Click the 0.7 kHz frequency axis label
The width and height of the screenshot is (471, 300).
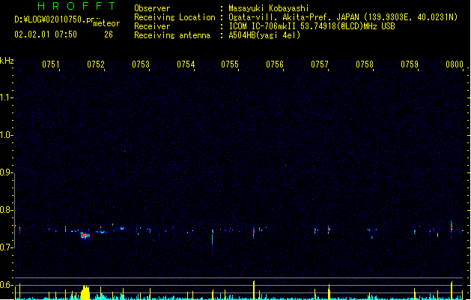[6, 247]
